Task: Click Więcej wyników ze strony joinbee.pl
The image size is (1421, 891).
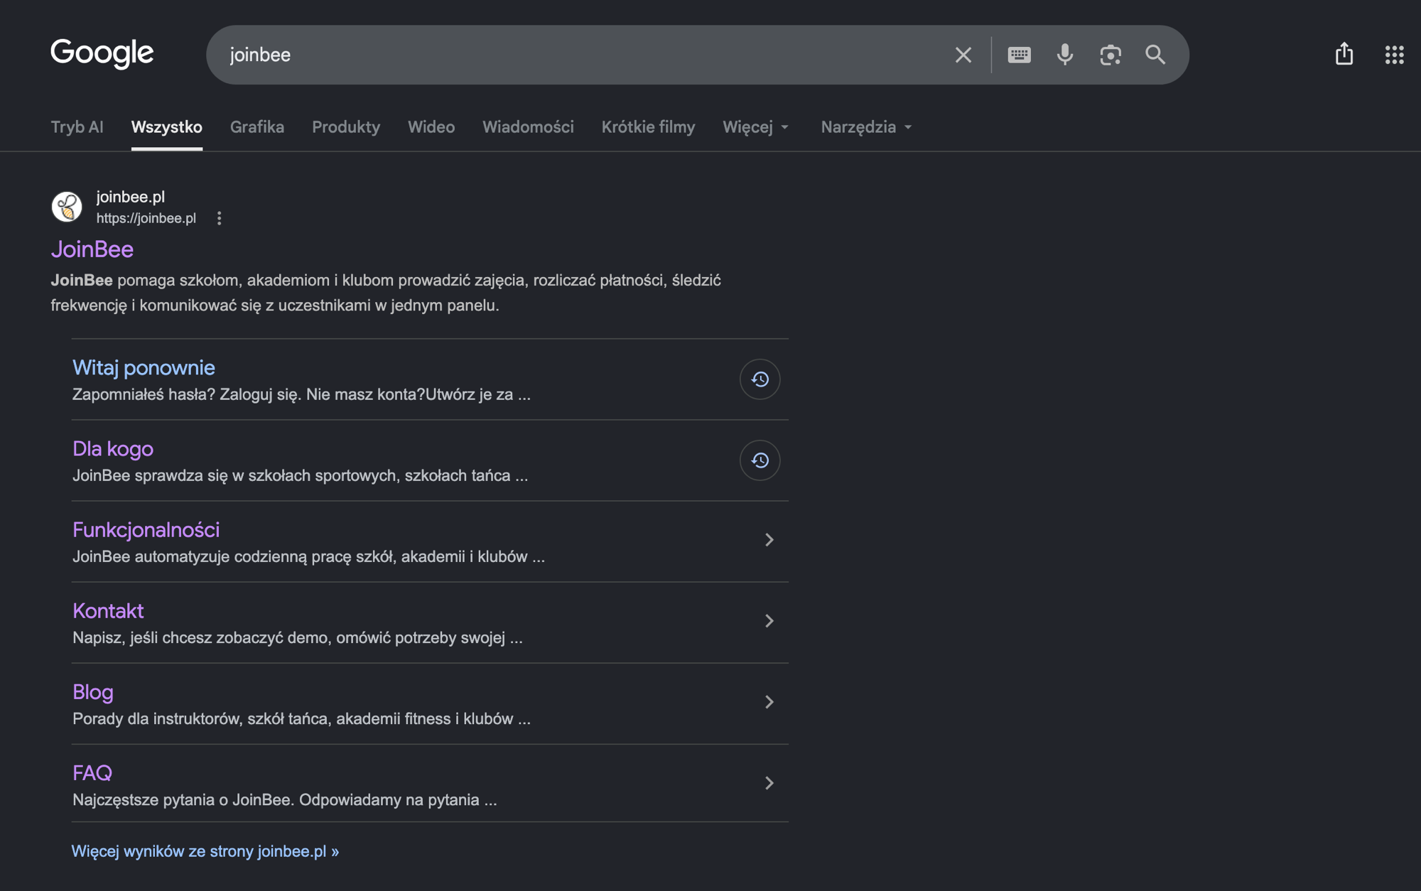Action: [205, 851]
